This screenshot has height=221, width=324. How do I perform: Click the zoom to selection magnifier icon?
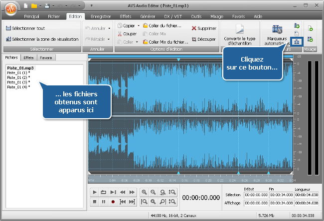click(x=162, y=192)
